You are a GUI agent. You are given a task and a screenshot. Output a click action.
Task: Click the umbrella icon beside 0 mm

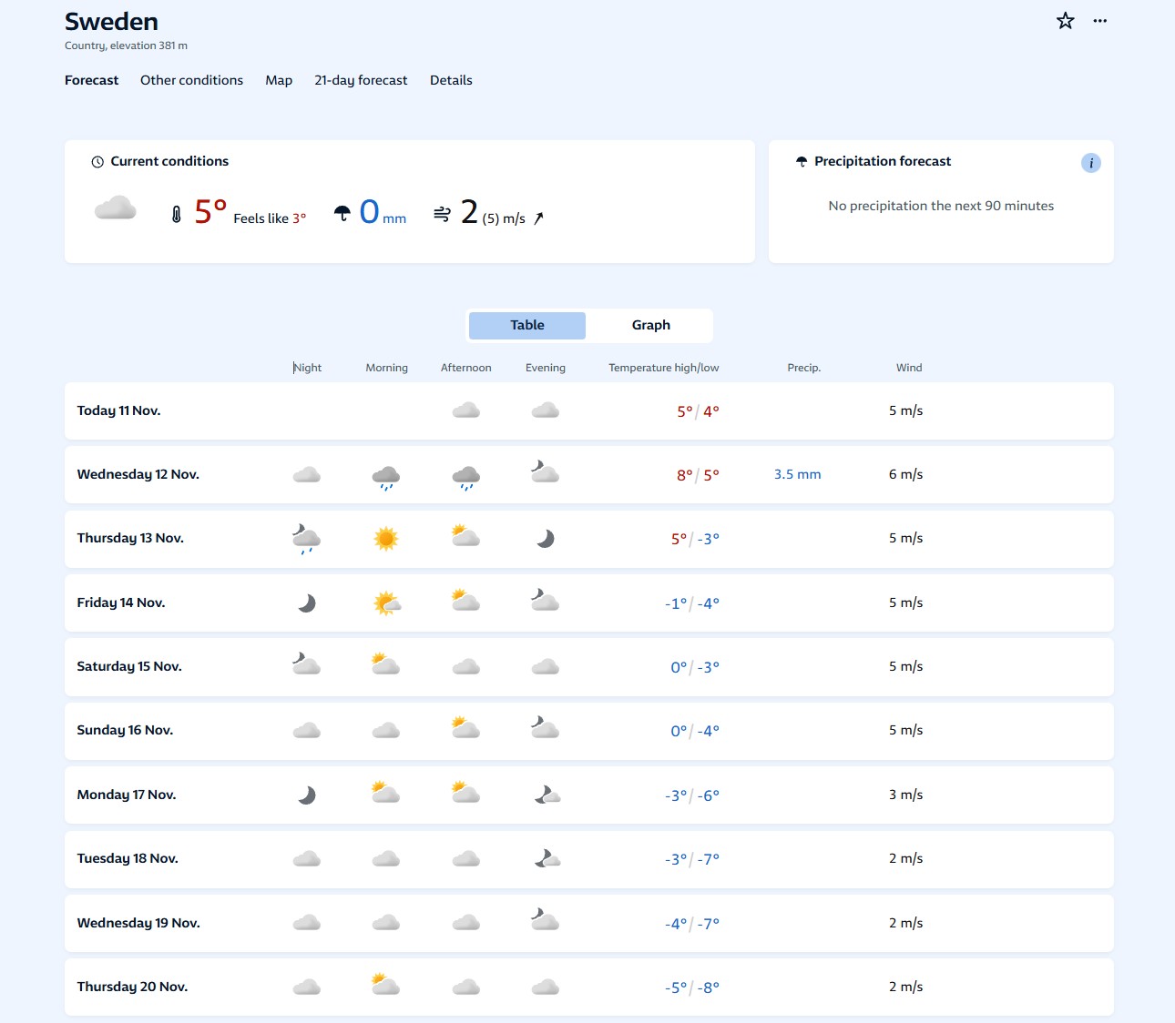coord(342,213)
